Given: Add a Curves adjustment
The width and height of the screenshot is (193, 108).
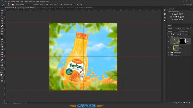Looking at the screenshot, I should coord(177,14).
